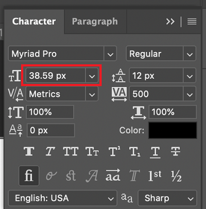Click the vertical scale icon

[15, 112]
